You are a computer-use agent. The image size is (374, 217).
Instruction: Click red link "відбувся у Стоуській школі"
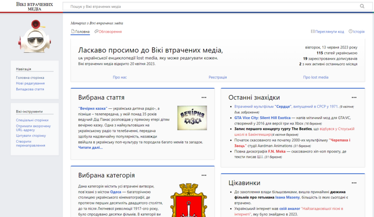click(x=295, y=132)
